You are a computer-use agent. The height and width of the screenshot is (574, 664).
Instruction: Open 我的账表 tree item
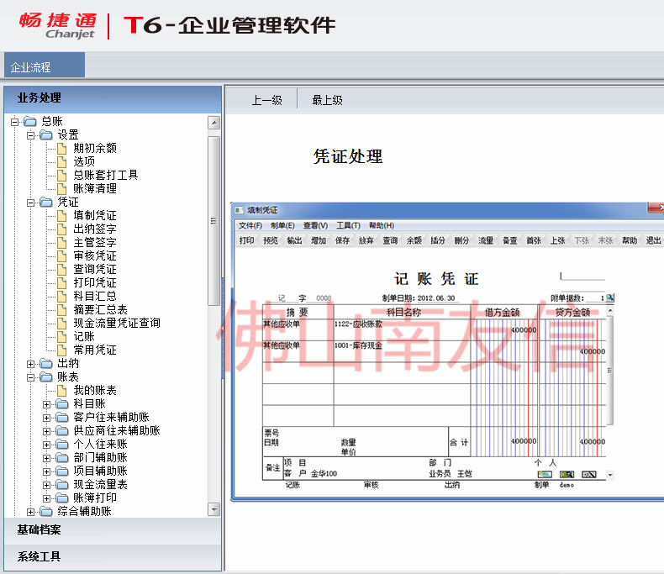point(95,391)
